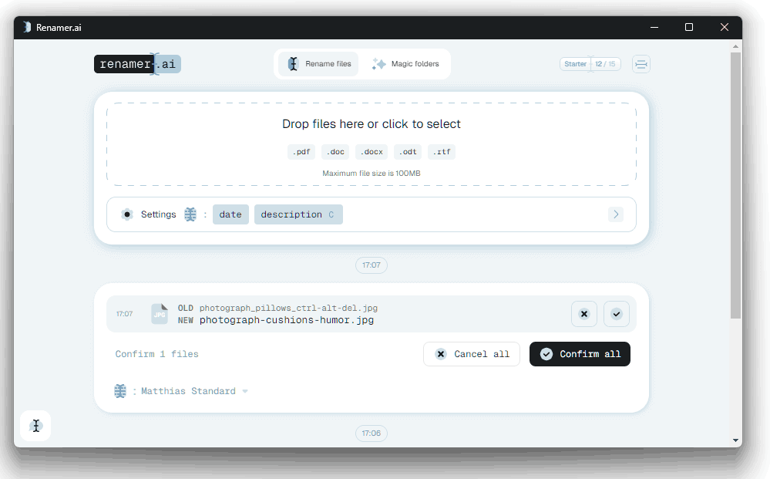
Task: Click the drop files area to select files
Action: pos(372,144)
